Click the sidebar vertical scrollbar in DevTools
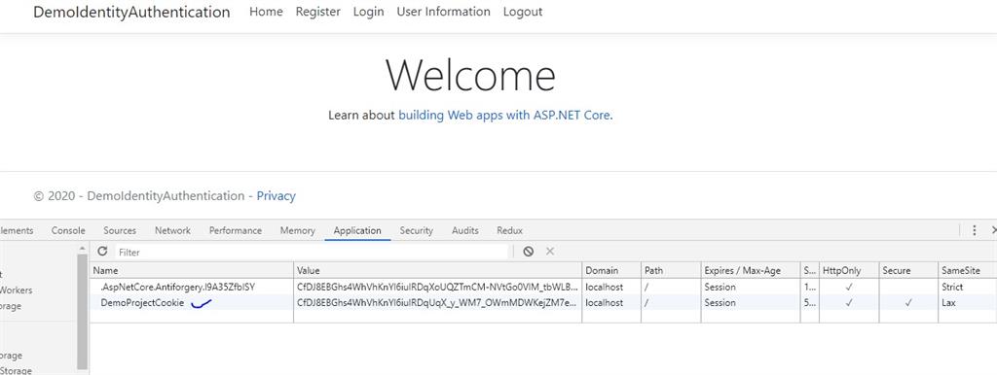This screenshot has height=375, width=997. click(x=83, y=311)
